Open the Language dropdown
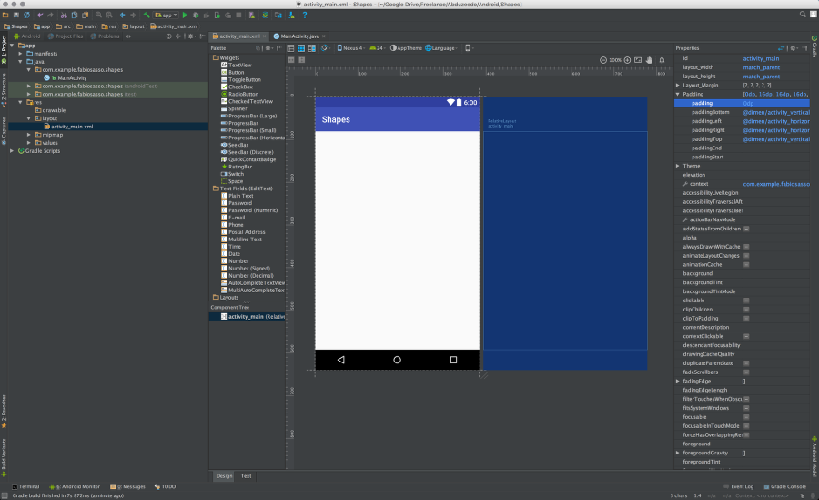The height and width of the screenshot is (500, 819). click(441, 48)
